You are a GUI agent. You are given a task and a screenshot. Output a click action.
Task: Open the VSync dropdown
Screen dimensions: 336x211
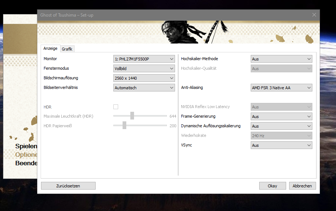coord(281,145)
